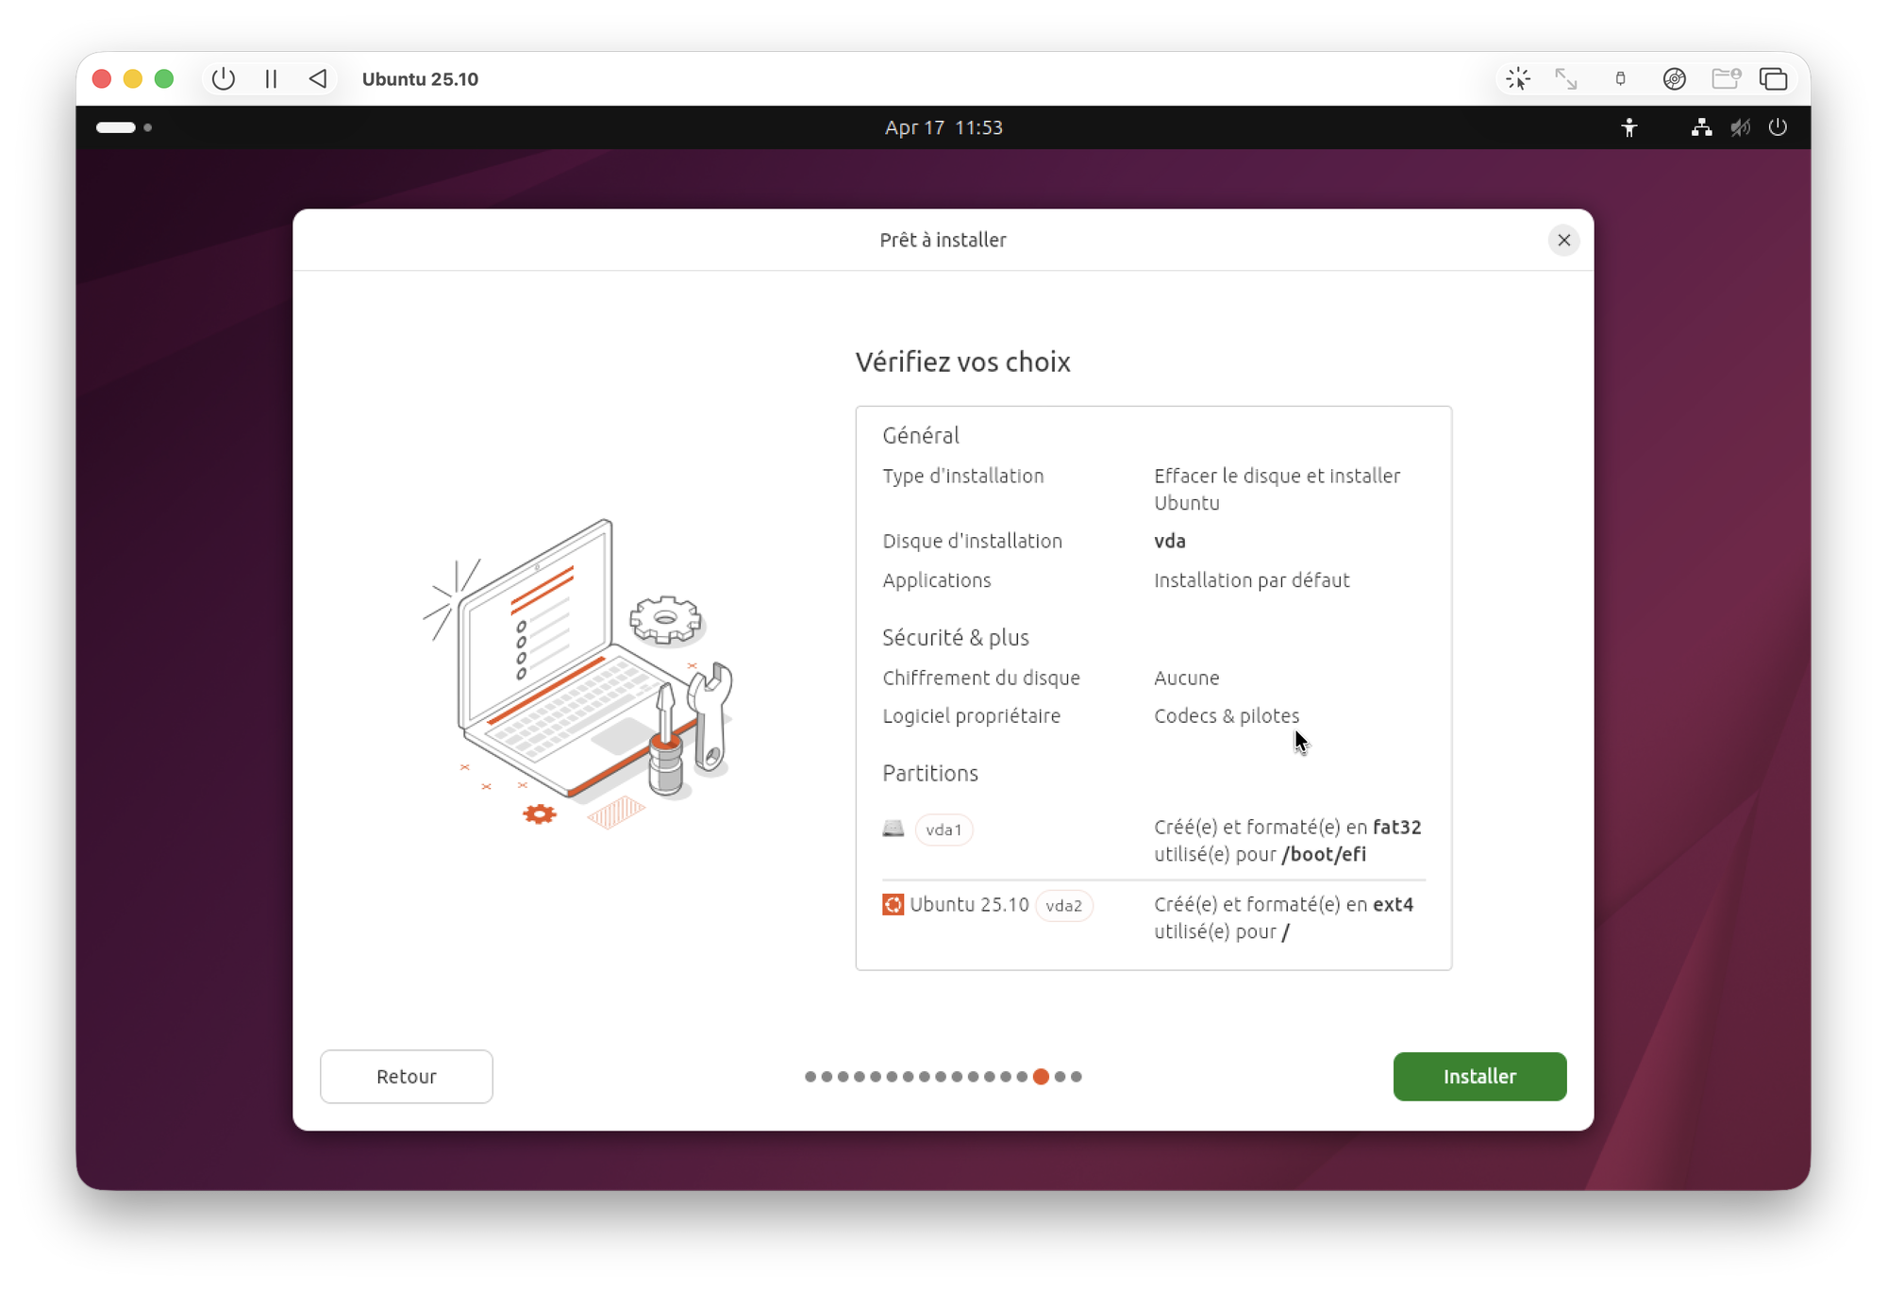
Task: Open the shared folder icon
Action: (1726, 79)
